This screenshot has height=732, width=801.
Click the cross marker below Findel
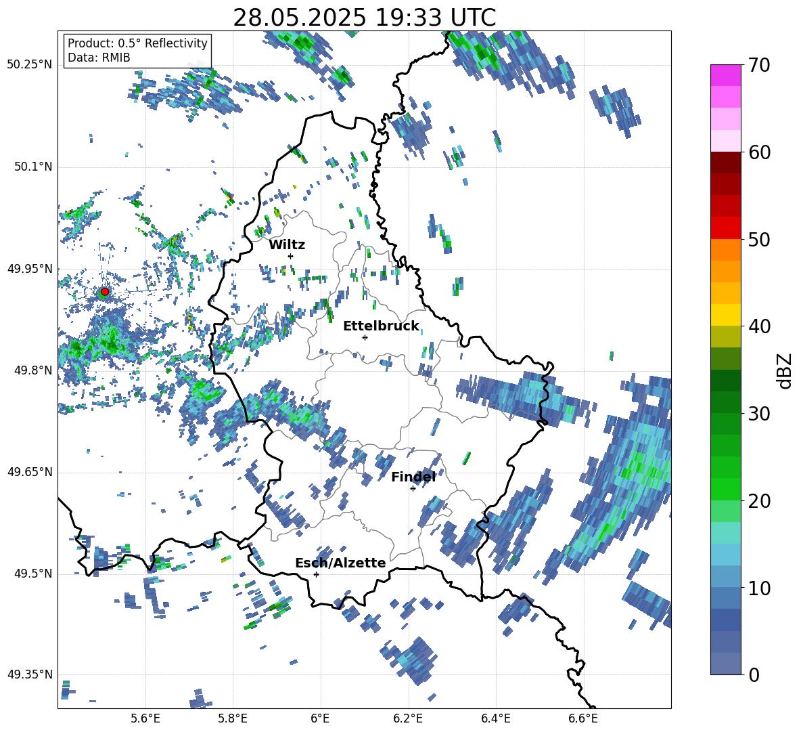[413, 489]
